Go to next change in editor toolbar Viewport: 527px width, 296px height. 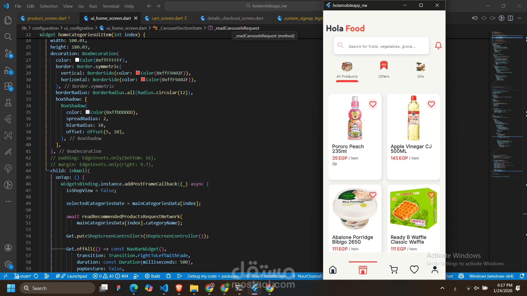[x=493, y=18]
